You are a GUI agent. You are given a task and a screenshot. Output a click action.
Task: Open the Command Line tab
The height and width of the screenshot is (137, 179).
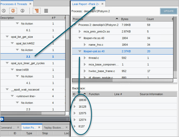[8, 128]
